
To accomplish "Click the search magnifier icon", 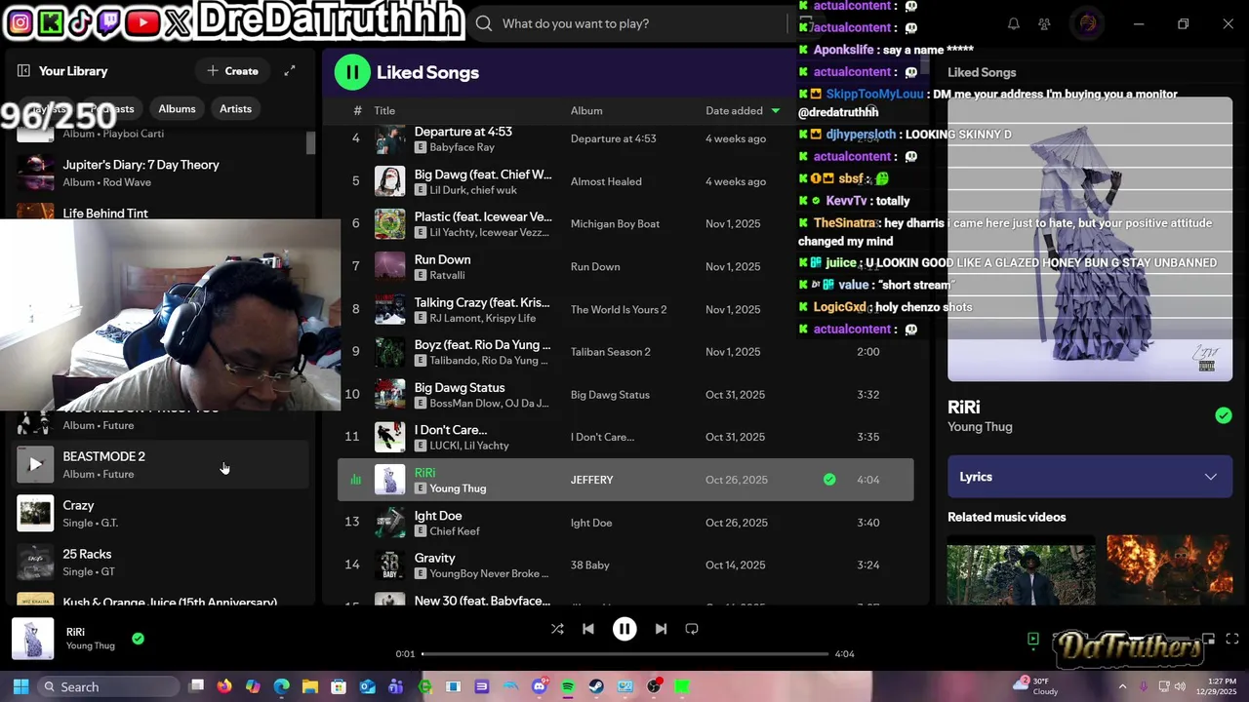I will 484,23.
